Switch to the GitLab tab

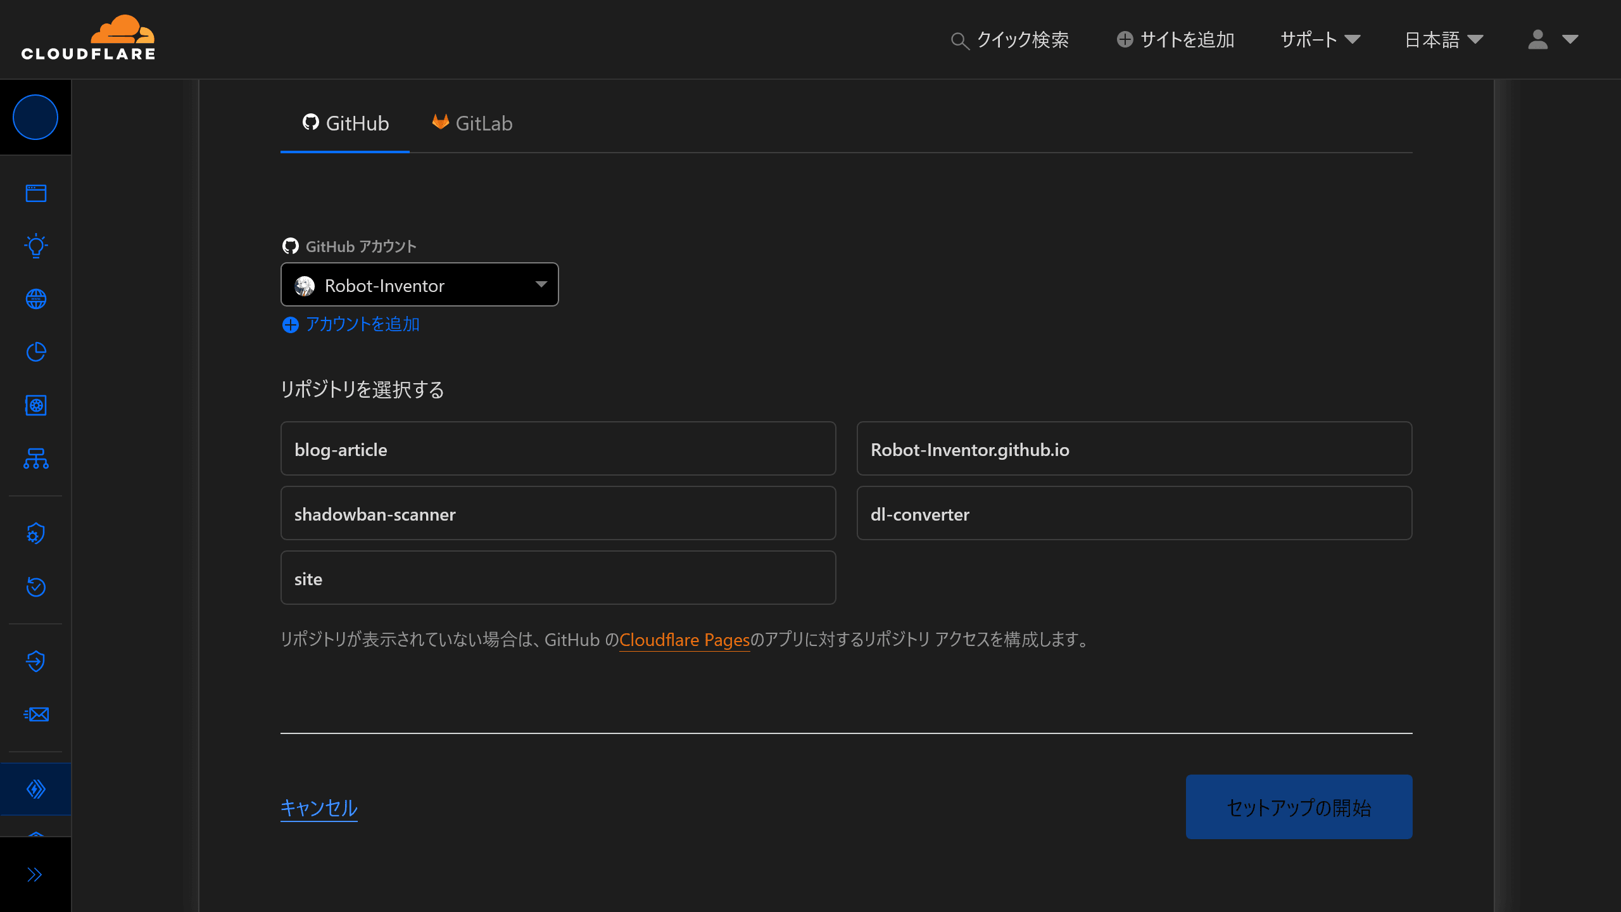472,123
